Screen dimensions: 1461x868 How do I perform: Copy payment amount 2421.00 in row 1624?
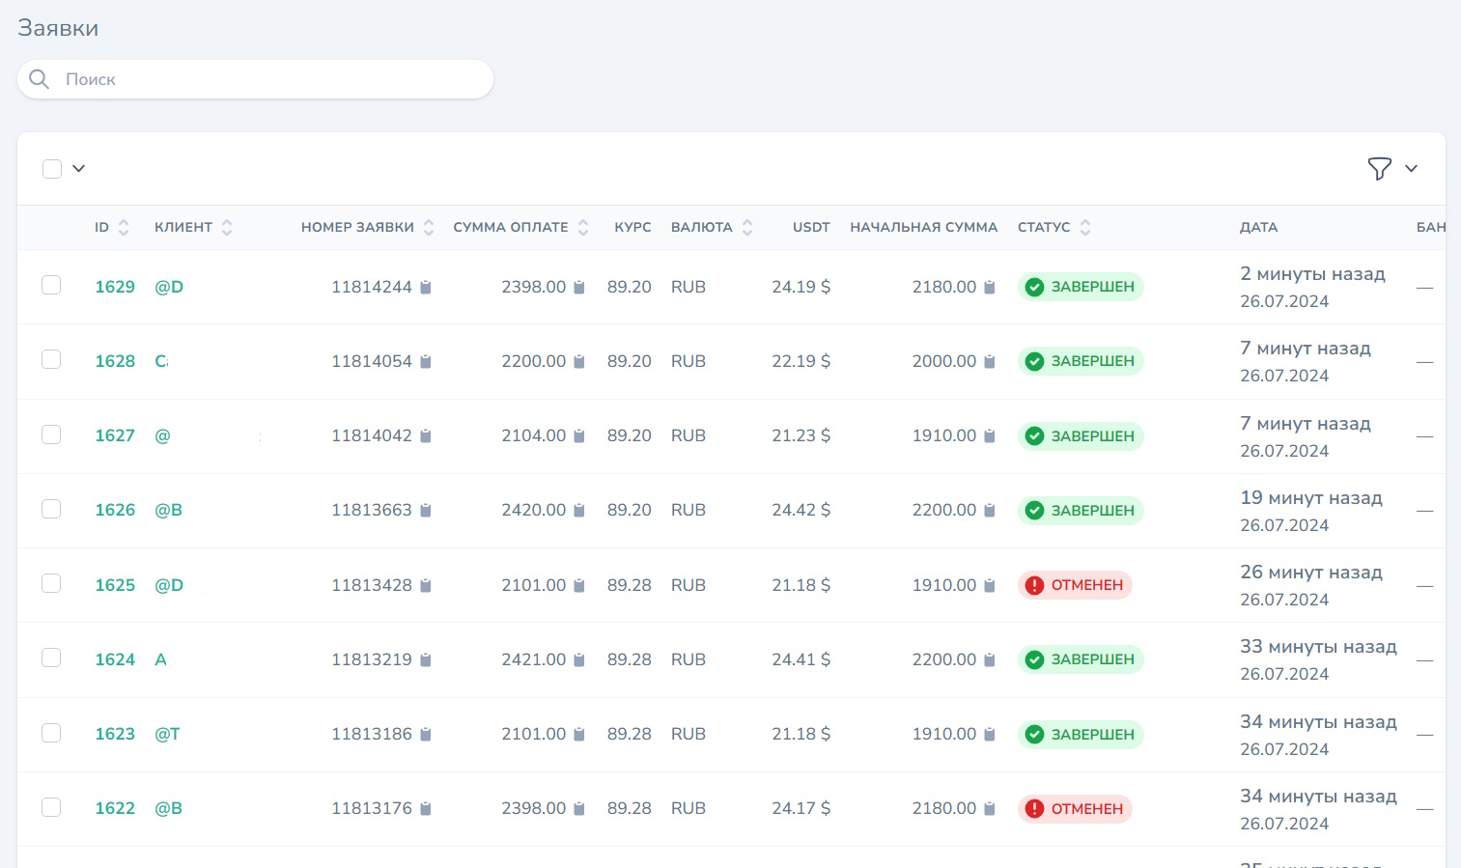(x=579, y=660)
